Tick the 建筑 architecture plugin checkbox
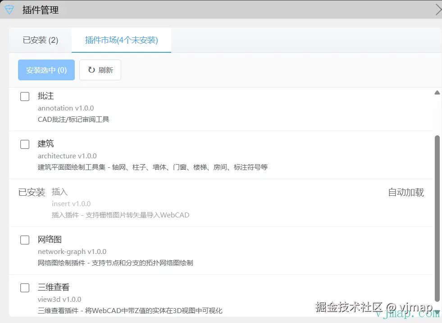Screen dimensions: 442x323 25,144
